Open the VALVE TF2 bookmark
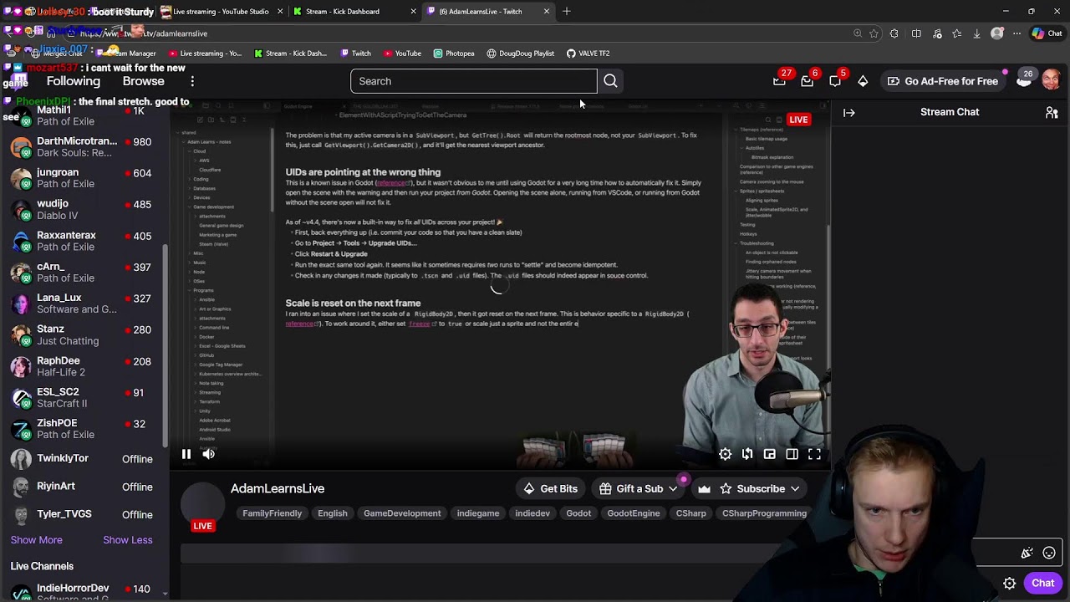 [588, 54]
